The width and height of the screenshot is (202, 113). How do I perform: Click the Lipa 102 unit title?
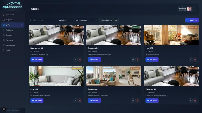(149, 48)
